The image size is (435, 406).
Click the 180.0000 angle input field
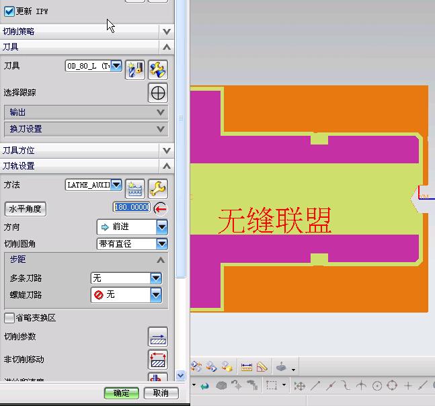pyautogui.click(x=132, y=207)
